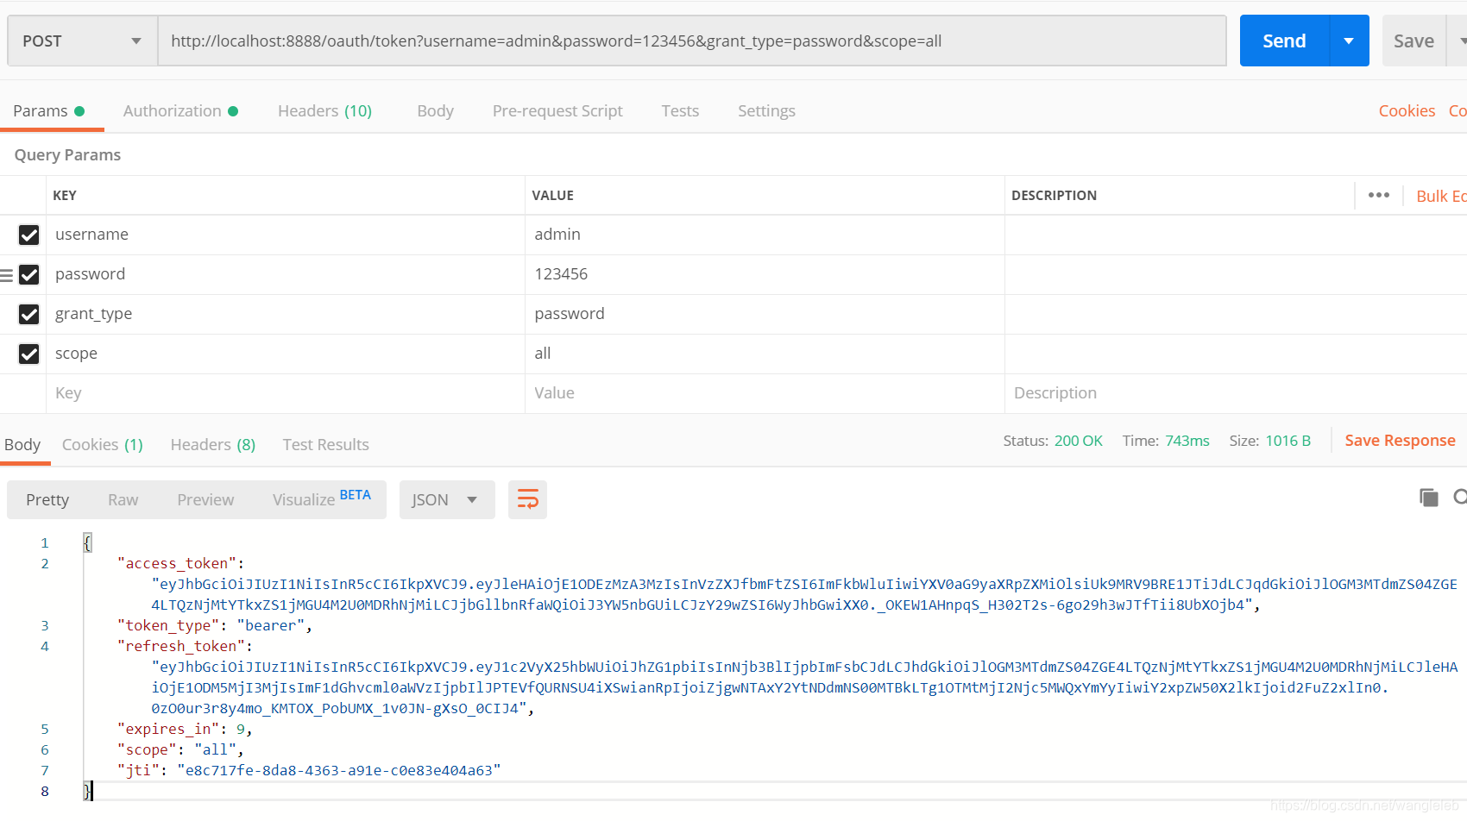The height and width of the screenshot is (821, 1467).
Task: Open the search icon in response panel
Action: (x=1460, y=498)
